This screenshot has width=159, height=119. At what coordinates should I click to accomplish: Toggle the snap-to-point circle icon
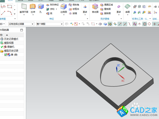pos(145,24)
